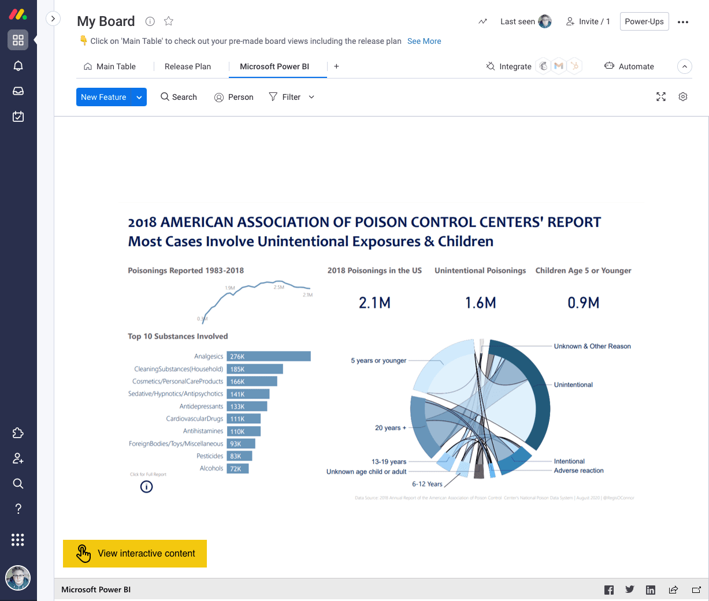Share the report to LinkedIn
This screenshot has height=601, width=709.
650,589
